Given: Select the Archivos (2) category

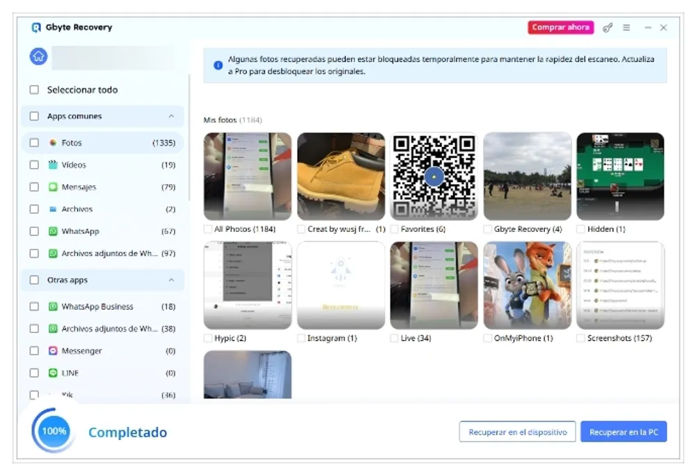Looking at the screenshot, I should 102,209.
